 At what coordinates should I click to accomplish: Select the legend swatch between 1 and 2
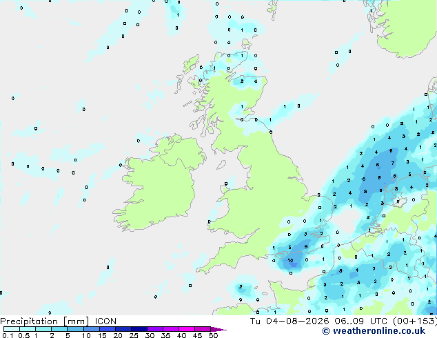click(x=43, y=329)
